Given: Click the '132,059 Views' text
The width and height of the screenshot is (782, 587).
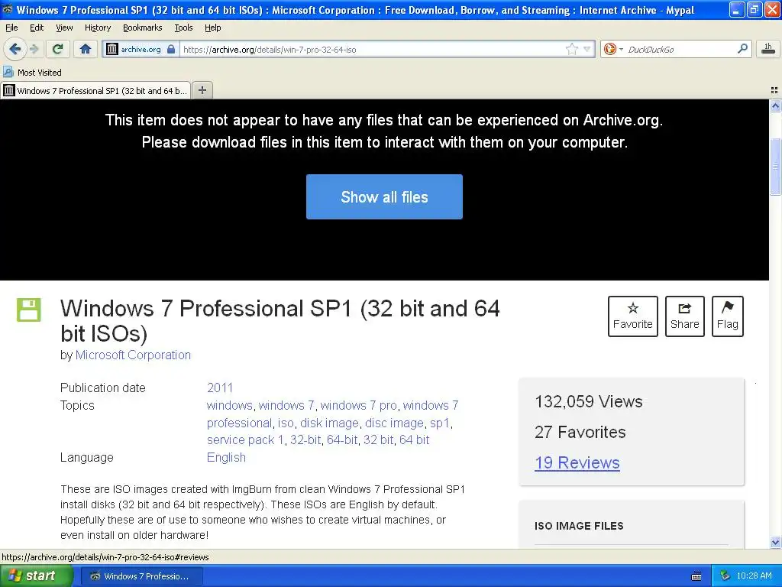Looking at the screenshot, I should pos(589,401).
